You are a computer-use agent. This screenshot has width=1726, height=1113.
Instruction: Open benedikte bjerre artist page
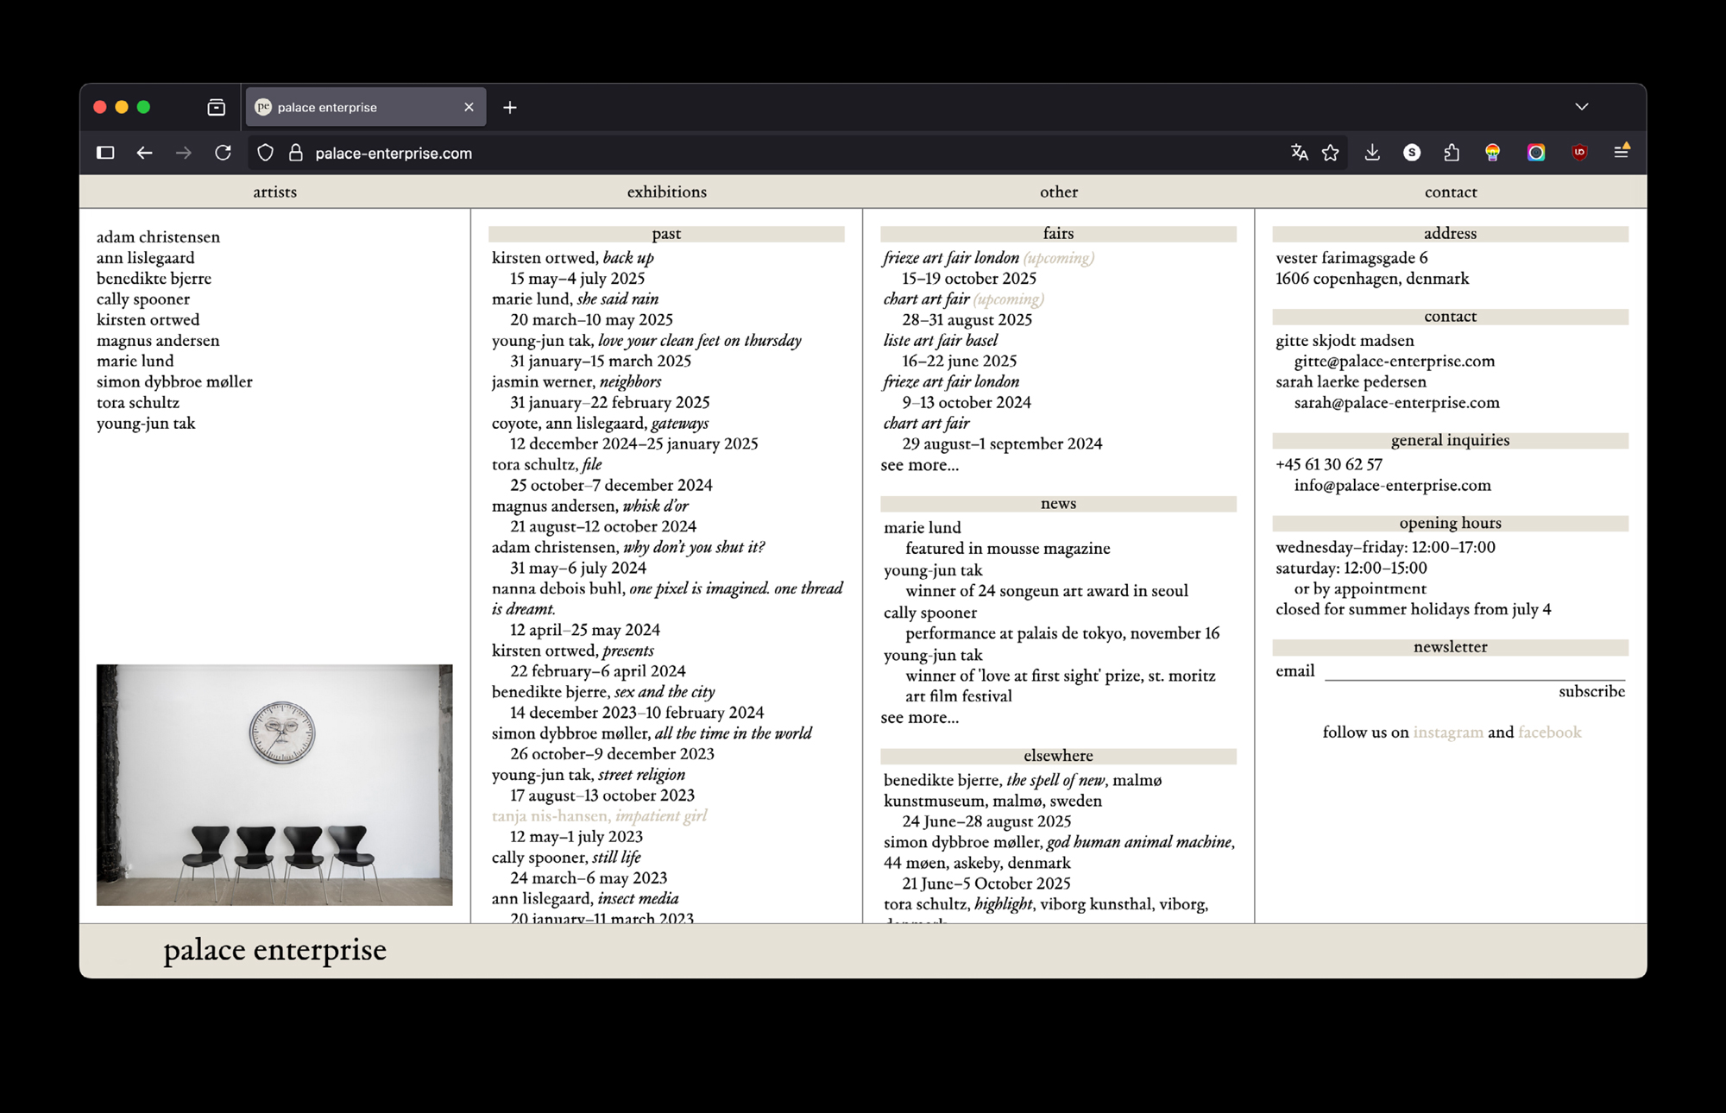(154, 279)
